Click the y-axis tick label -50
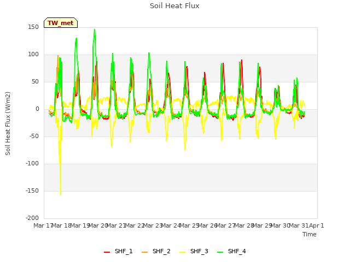Image resolution: width=350 pixels, height=262 pixels. (x=34, y=136)
